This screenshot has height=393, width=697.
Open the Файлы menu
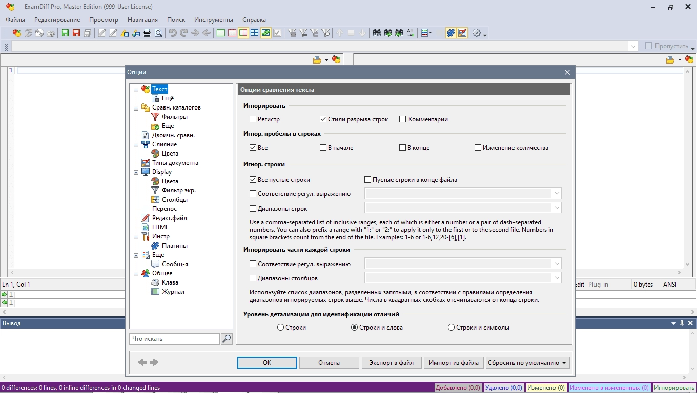point(15,20)
